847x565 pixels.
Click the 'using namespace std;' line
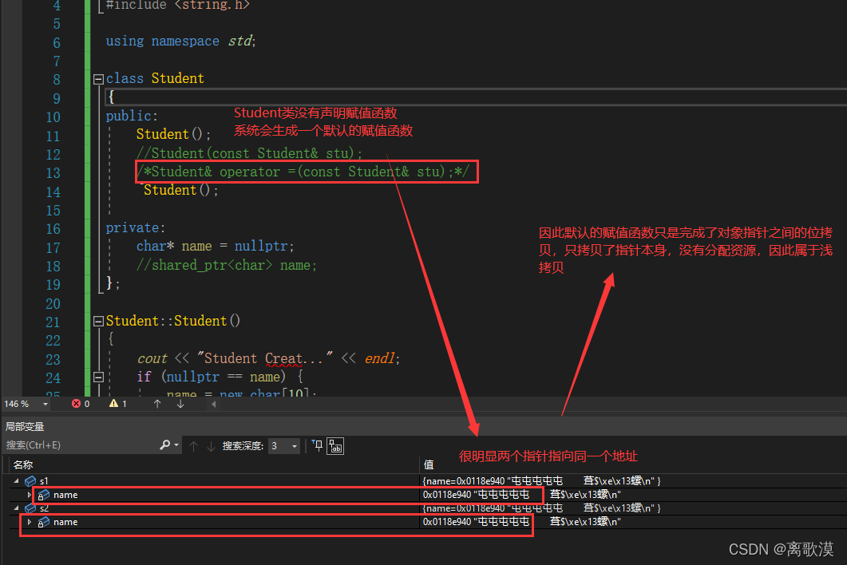coord(181,41)
